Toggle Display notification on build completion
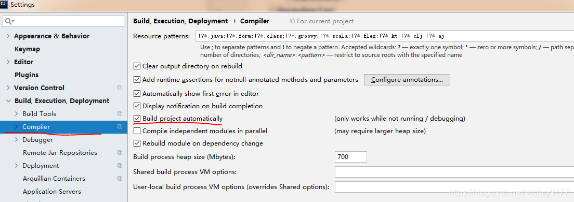This screenshot has width=574, height=202. pyautogui.click(x=137, y=106)
